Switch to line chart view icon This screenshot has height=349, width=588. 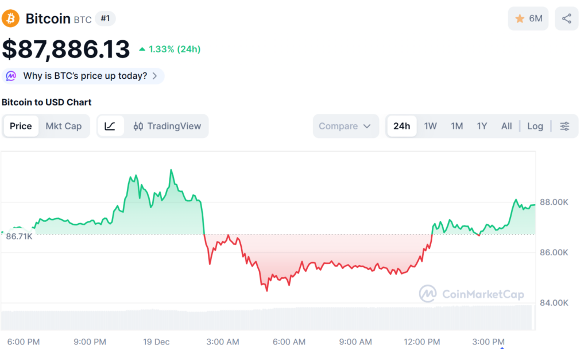click(x=110, y=126)
